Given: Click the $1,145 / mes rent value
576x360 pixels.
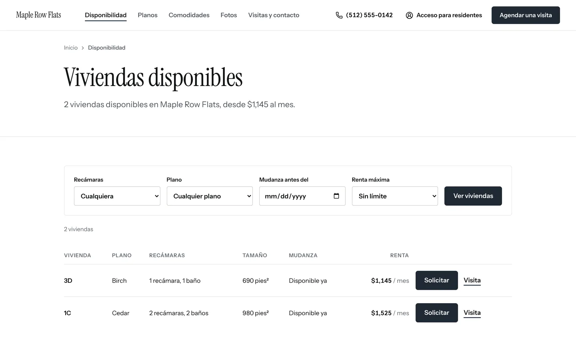Looking at the screenshot, I should coord(390,281).
